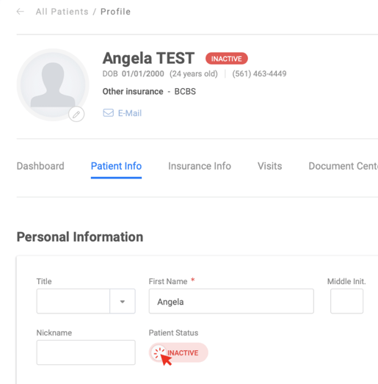Select the Patient Info tab
The height and width of the screenshot is (384, 378).
click(x=116, y=166)
